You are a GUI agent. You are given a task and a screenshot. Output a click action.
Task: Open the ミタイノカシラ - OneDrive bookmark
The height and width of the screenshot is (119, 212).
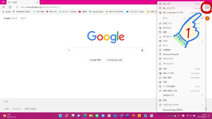coord(135,12)
